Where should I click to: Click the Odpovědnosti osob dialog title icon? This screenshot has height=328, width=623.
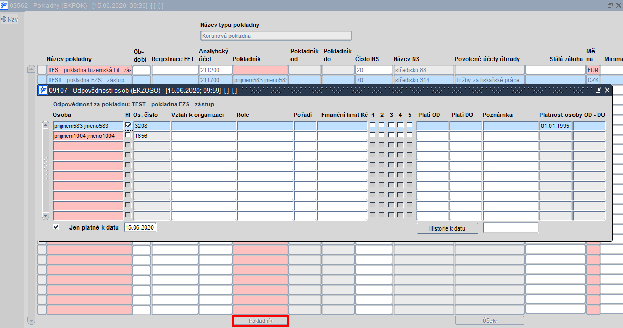(x=43, y=90)
